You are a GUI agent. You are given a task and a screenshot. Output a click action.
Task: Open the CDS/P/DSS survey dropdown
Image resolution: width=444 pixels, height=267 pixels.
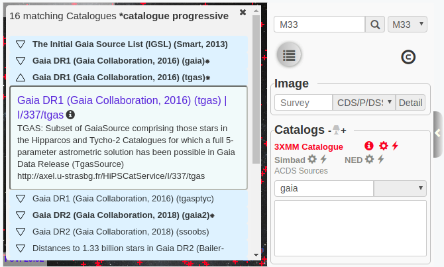tap(364, 103)
